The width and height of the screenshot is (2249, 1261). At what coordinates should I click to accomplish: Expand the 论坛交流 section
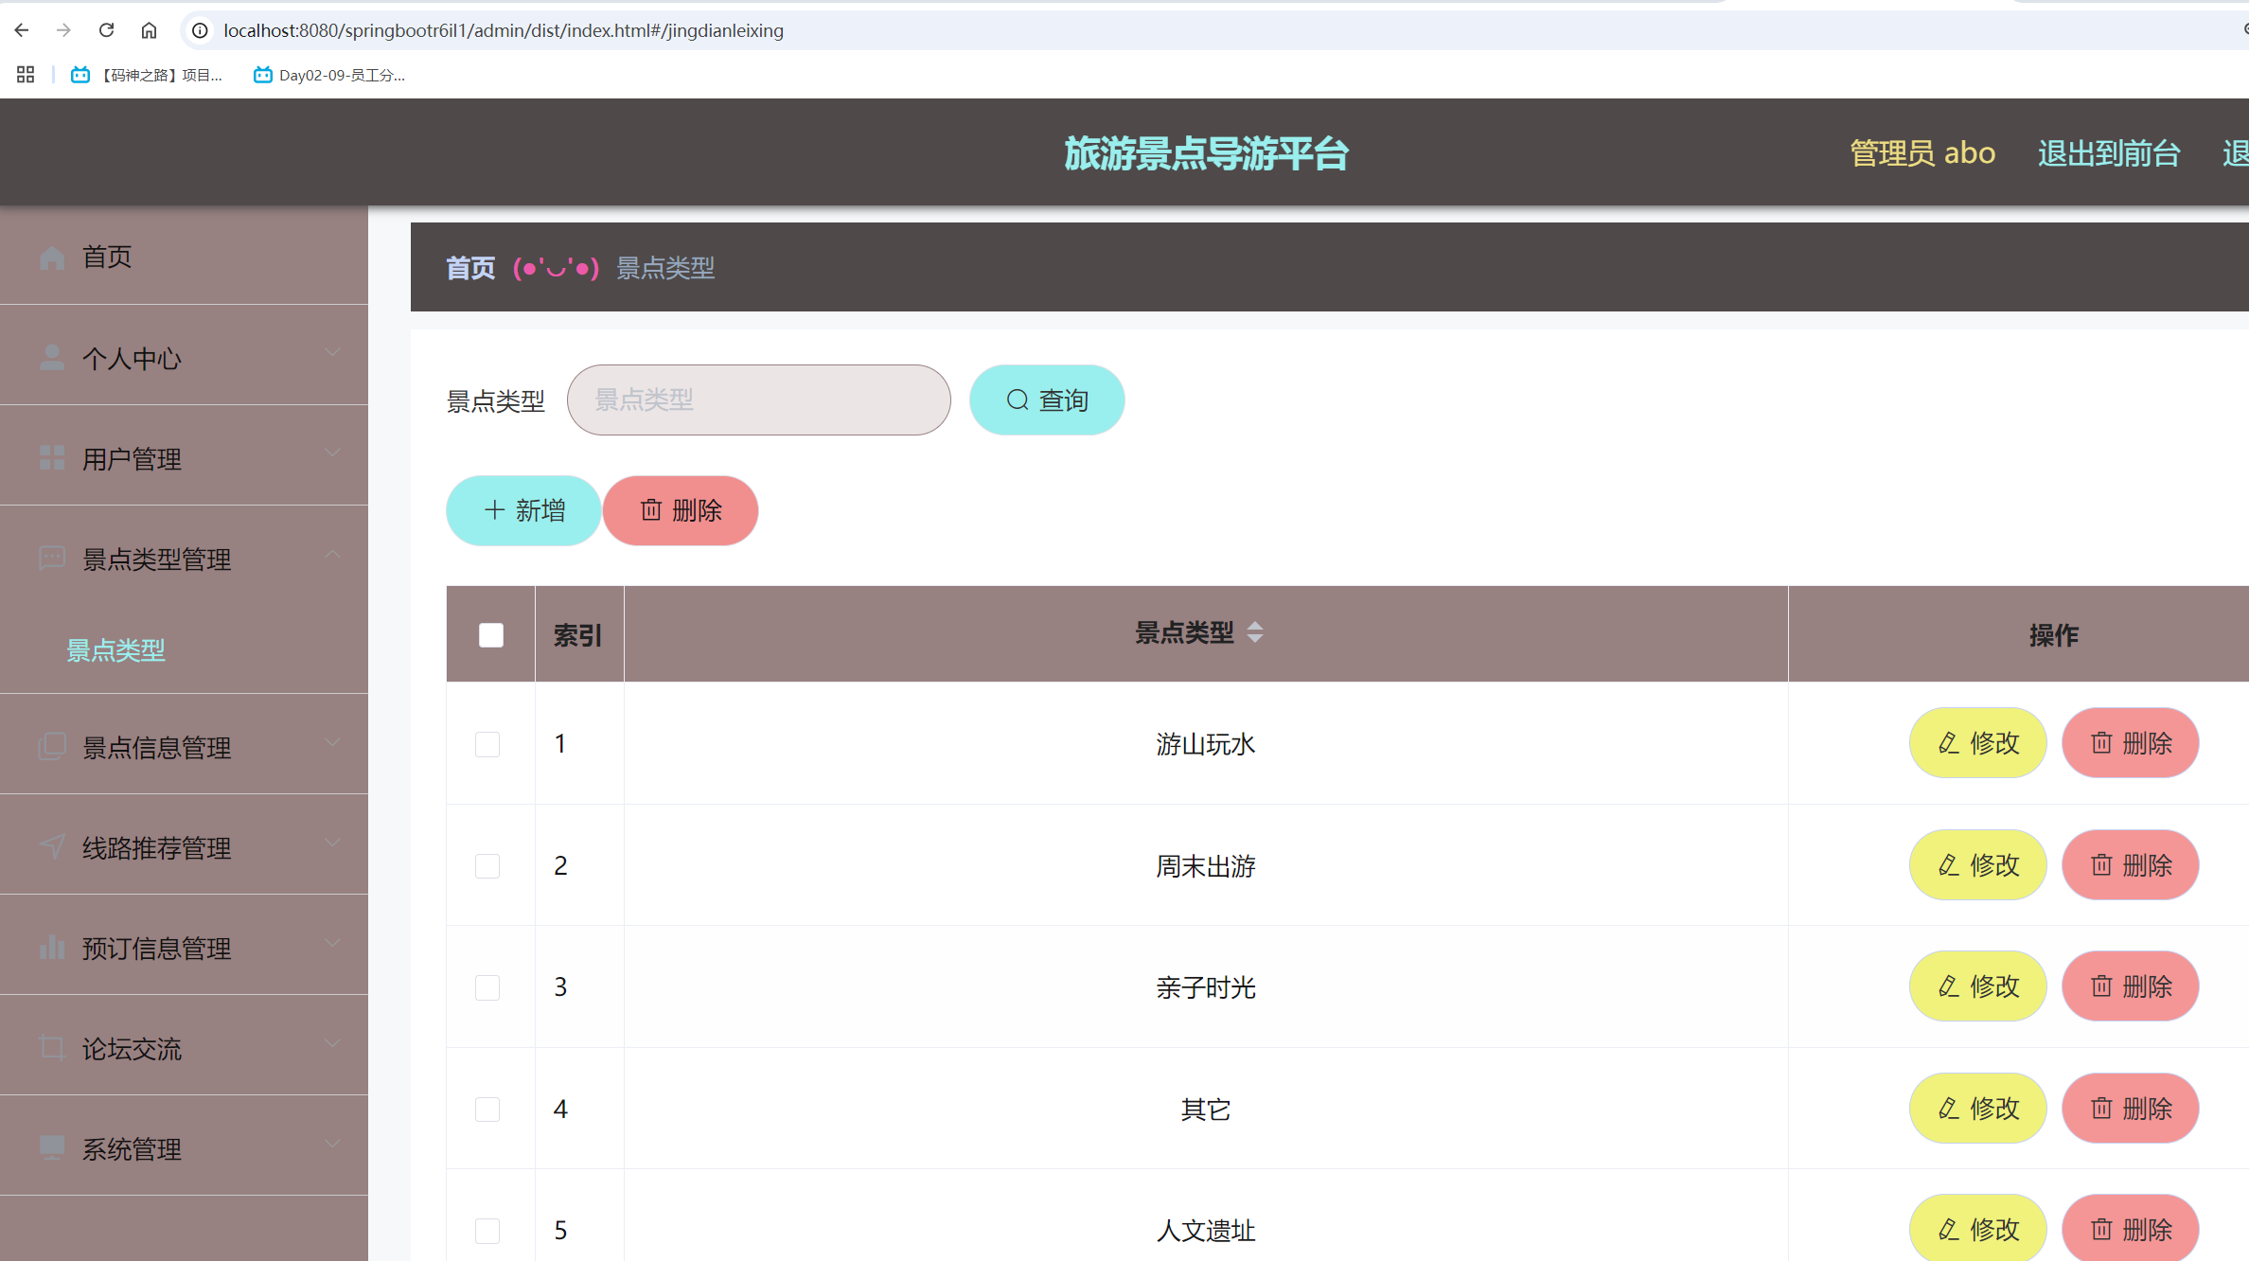332,1044
